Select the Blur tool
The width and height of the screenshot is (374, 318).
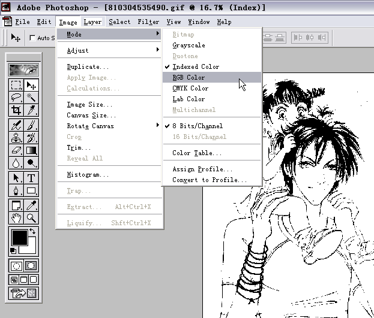[16, 163]
